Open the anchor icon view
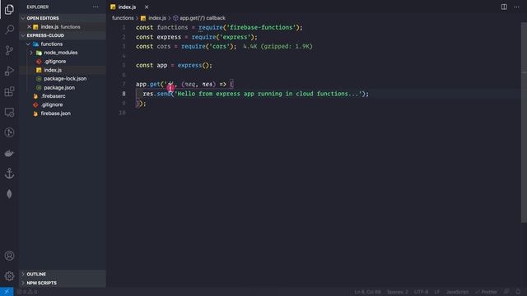The width and height of the screenshot is (527, 296). point(9,173)
